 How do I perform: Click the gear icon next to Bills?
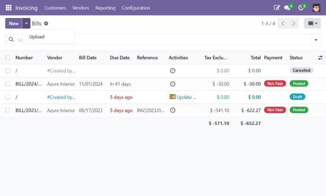point(46,24)
